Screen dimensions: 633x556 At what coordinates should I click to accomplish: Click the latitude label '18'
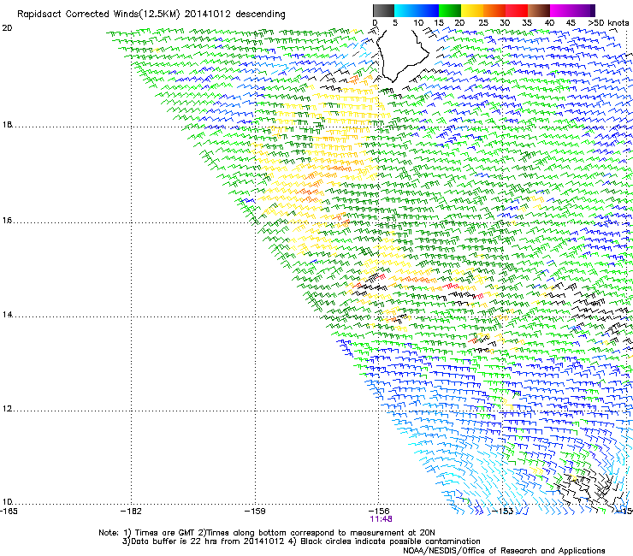click(x=7, y=124)
